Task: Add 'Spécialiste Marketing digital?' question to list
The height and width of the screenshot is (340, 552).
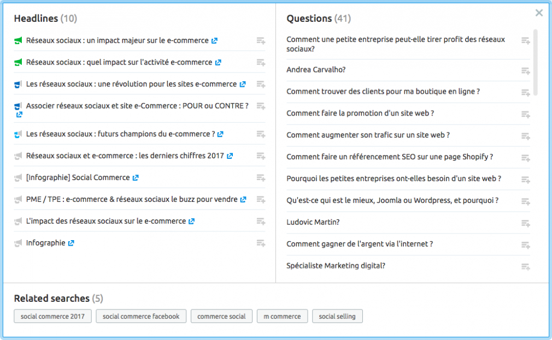Action: [526, 267]
